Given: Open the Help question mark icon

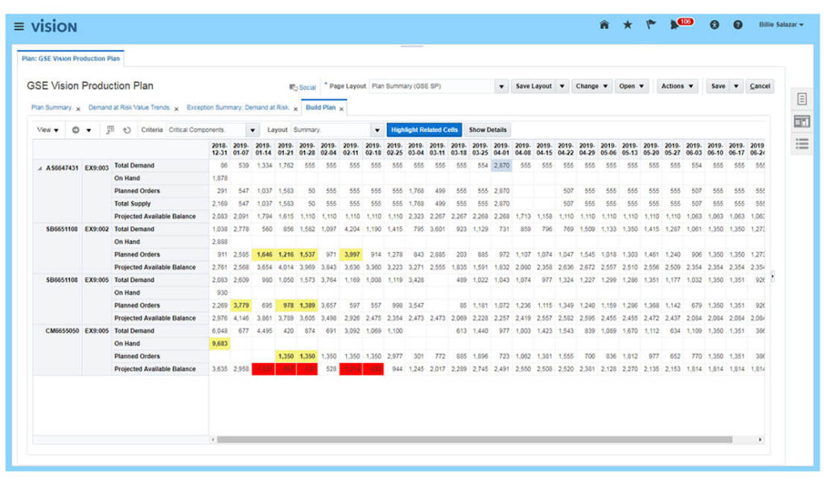Looking at the screenshot, I should coord(738,25).
